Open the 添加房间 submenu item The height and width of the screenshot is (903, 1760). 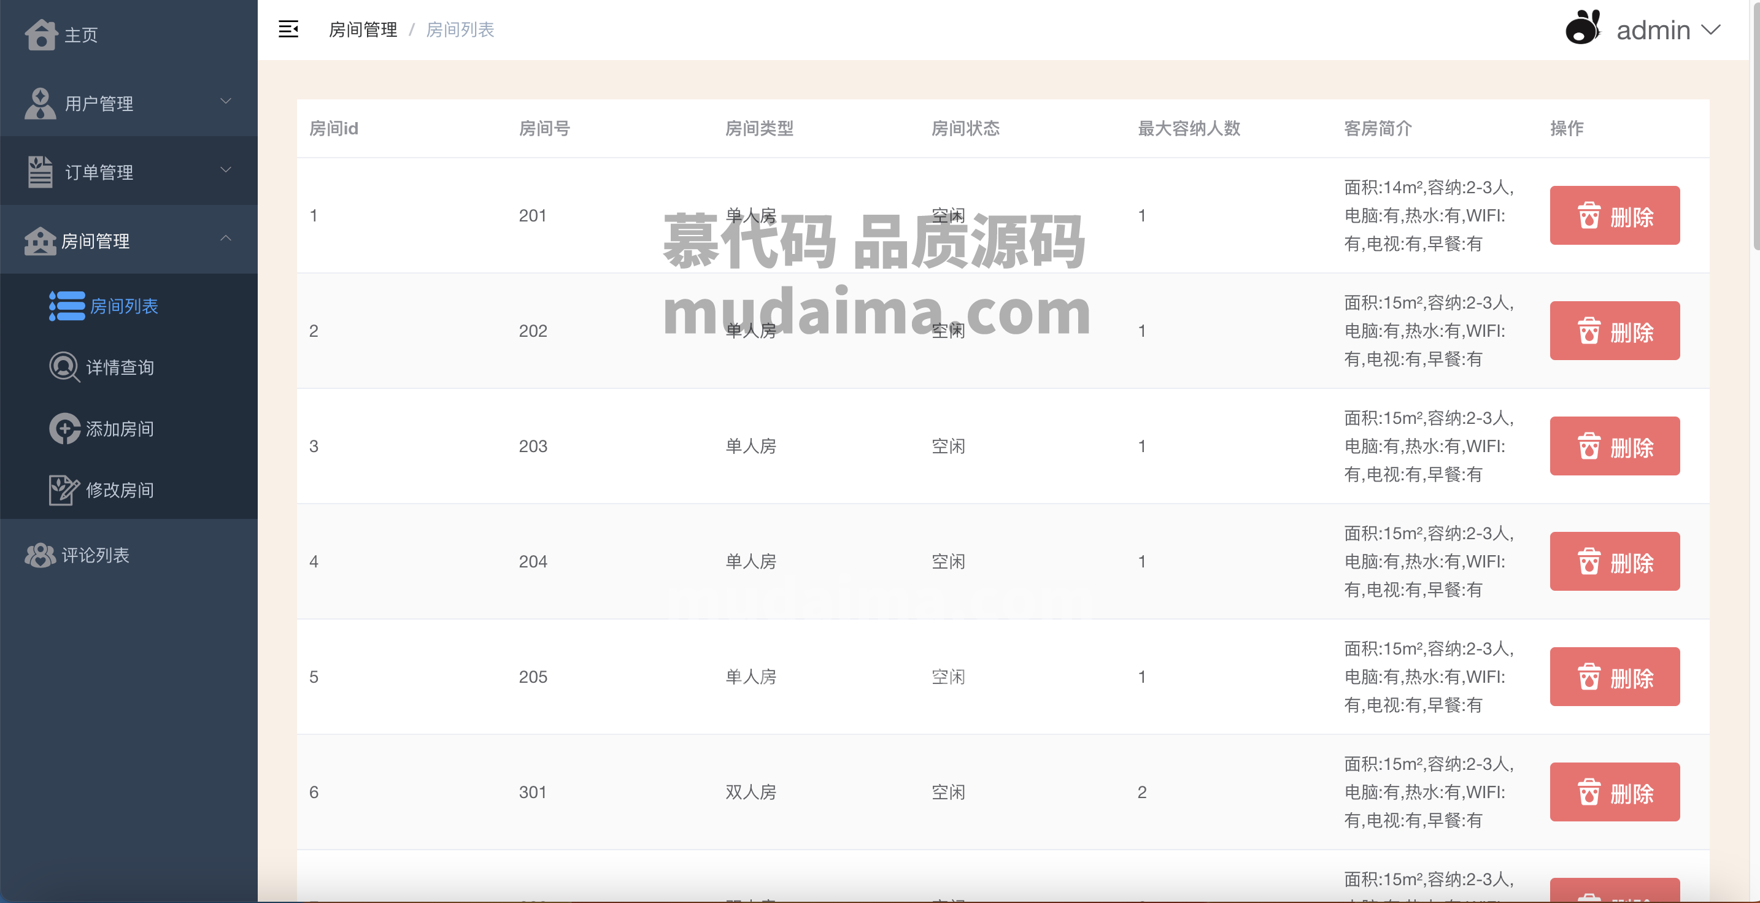tap(128, 428)
